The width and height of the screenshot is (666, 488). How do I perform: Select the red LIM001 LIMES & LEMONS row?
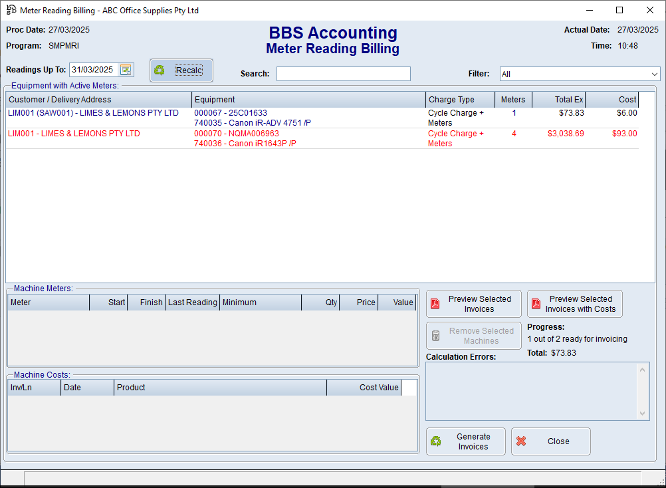coord(74,134)
